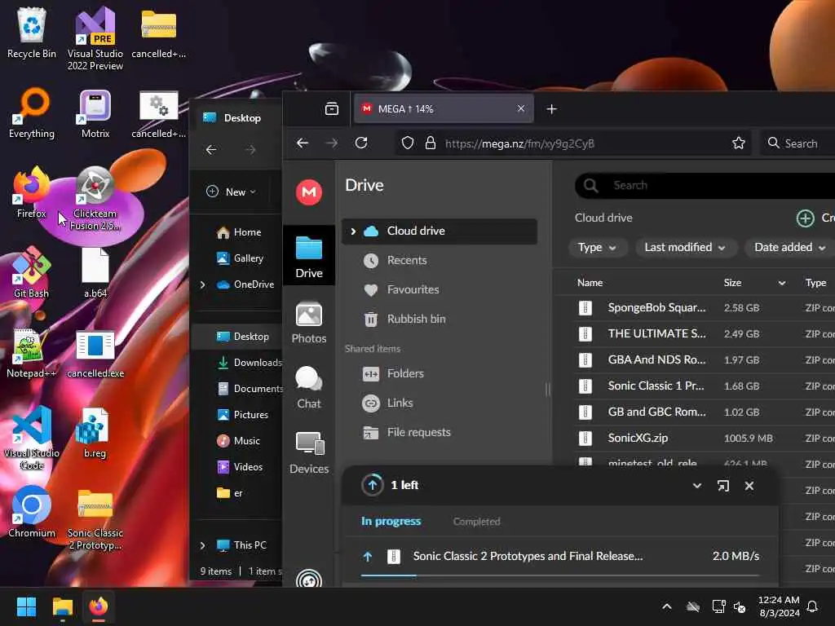Open the Windows Start menu
This screenshot has height=626, width=835.
(x=26, y=606)
